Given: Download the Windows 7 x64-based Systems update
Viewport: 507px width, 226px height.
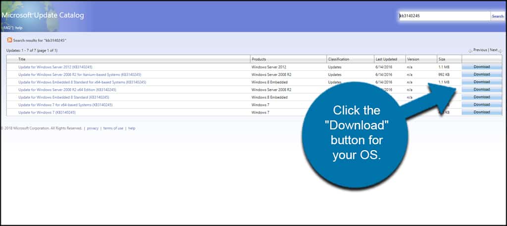Looking at the screenshot, I should (x=482, y=105).
